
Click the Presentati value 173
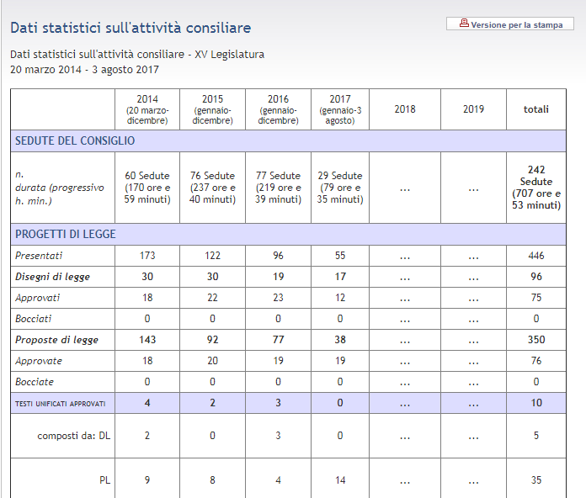(147, 256)
